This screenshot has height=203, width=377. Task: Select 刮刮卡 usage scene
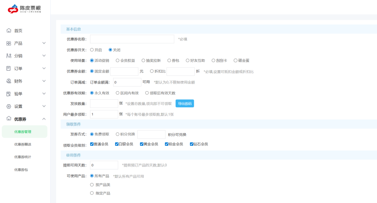pos(213,60)
